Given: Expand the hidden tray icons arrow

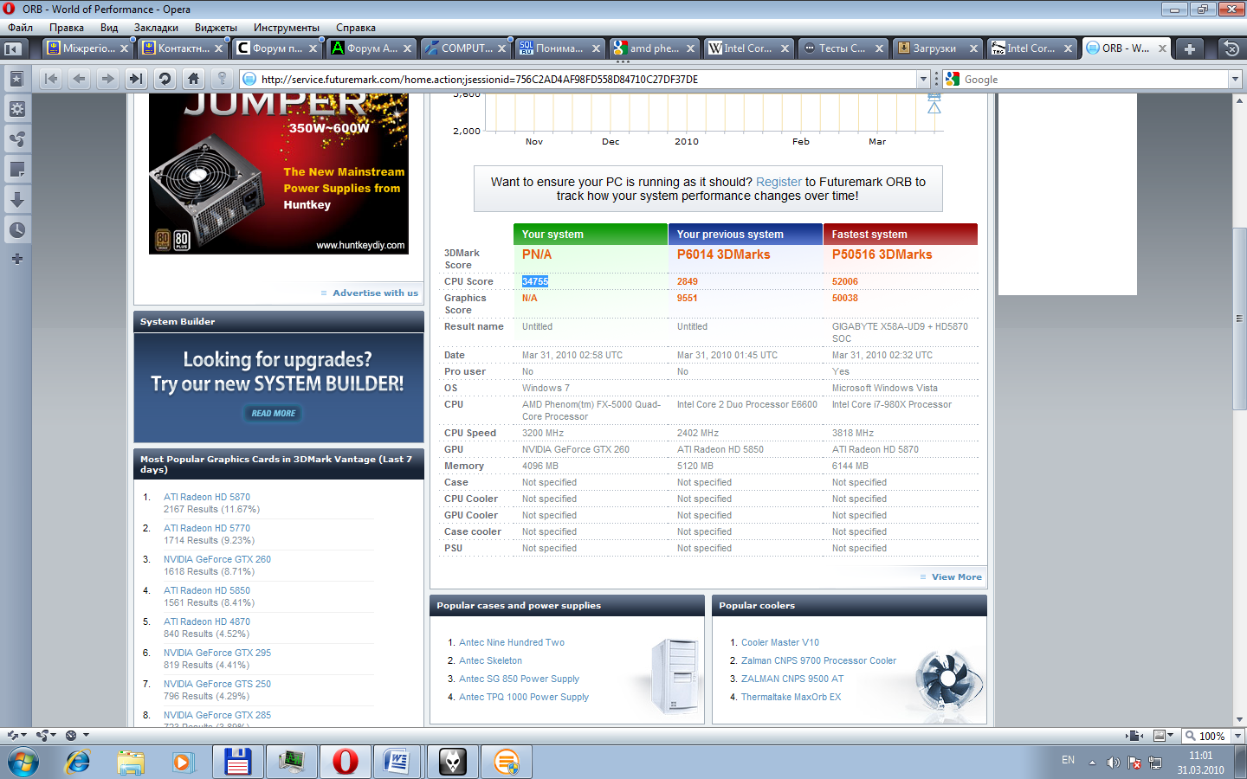Looking at the screenshot, I should (1092, 763).
